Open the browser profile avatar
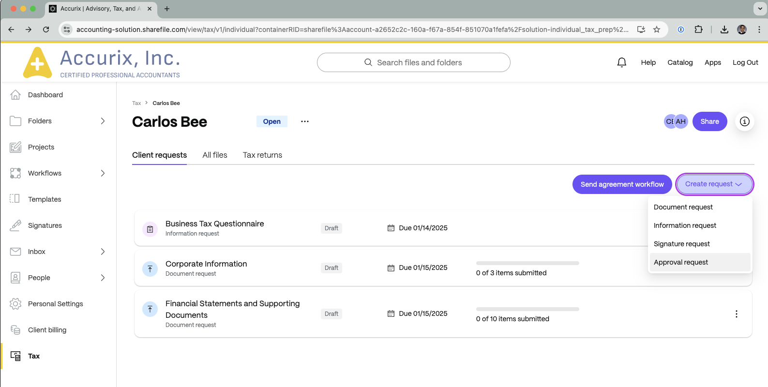This screenshot has width=768, height=387. coord(742,30)
